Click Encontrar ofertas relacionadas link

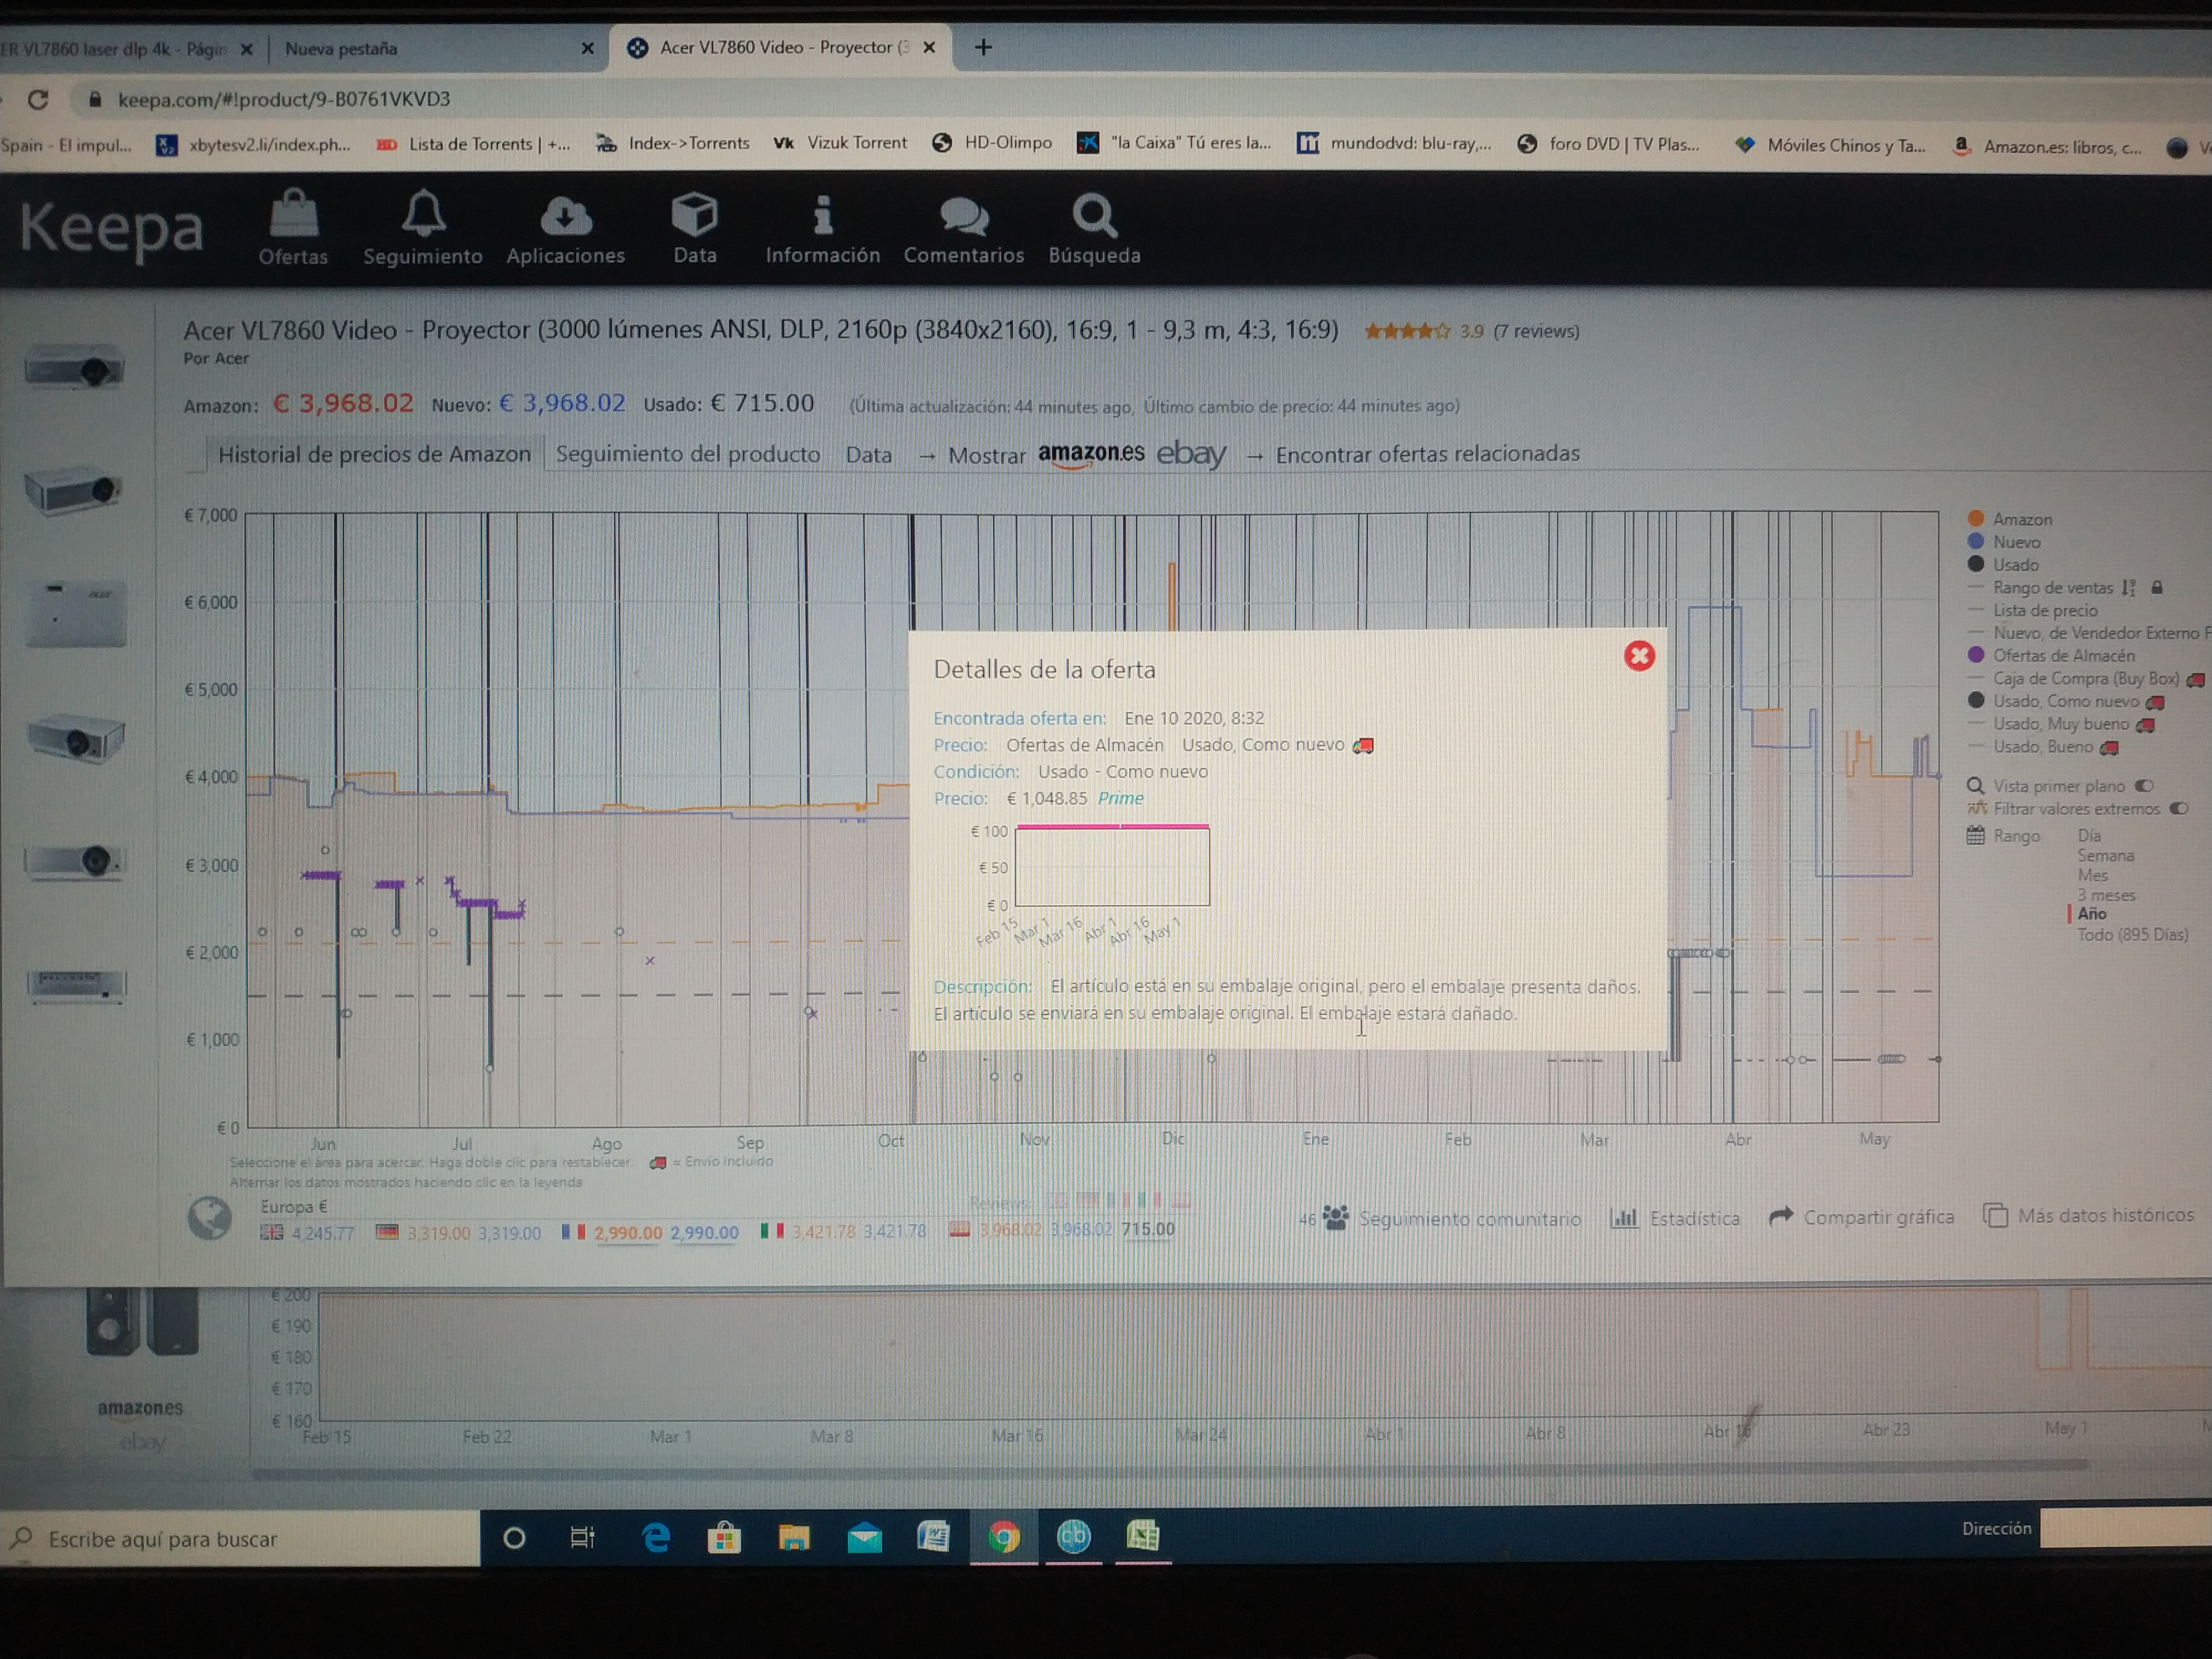click(x=1427, y=454)
